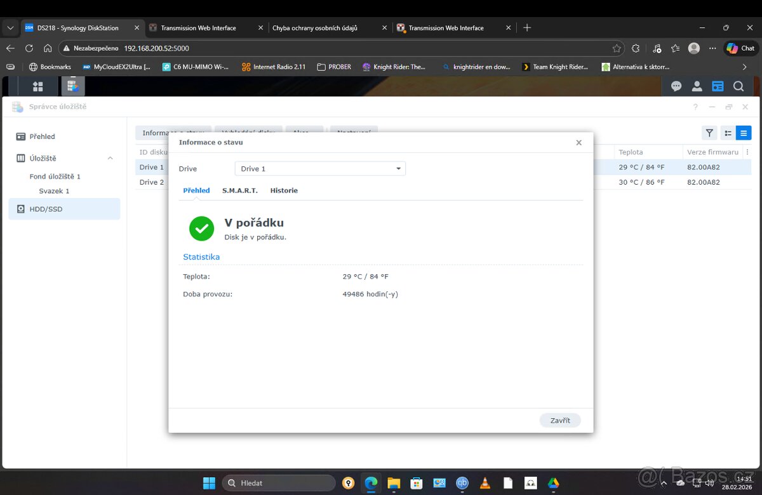Open the DSM application launcher grid

(37, 86)
